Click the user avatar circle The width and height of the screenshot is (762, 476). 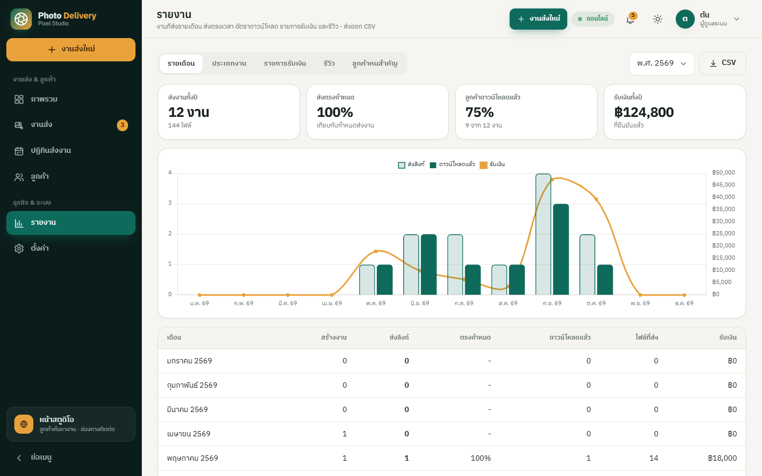[x=685, y=19]
